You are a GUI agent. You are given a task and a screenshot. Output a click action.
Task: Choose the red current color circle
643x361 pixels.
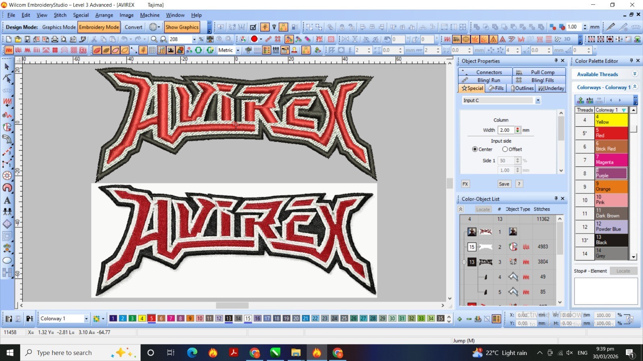click(254, 39)
